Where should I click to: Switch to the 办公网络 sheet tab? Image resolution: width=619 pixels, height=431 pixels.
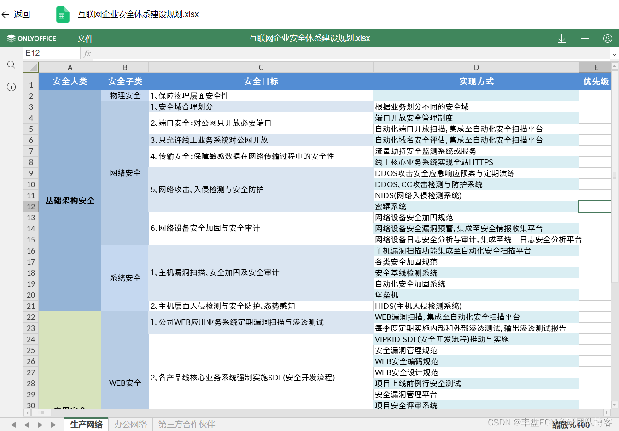tap(131, 424)
